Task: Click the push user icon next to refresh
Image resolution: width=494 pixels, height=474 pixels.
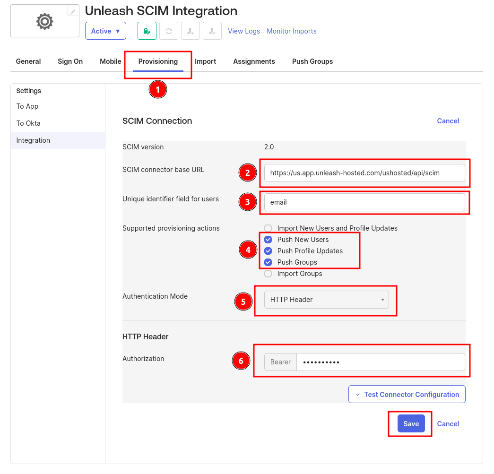Action: 190,30
